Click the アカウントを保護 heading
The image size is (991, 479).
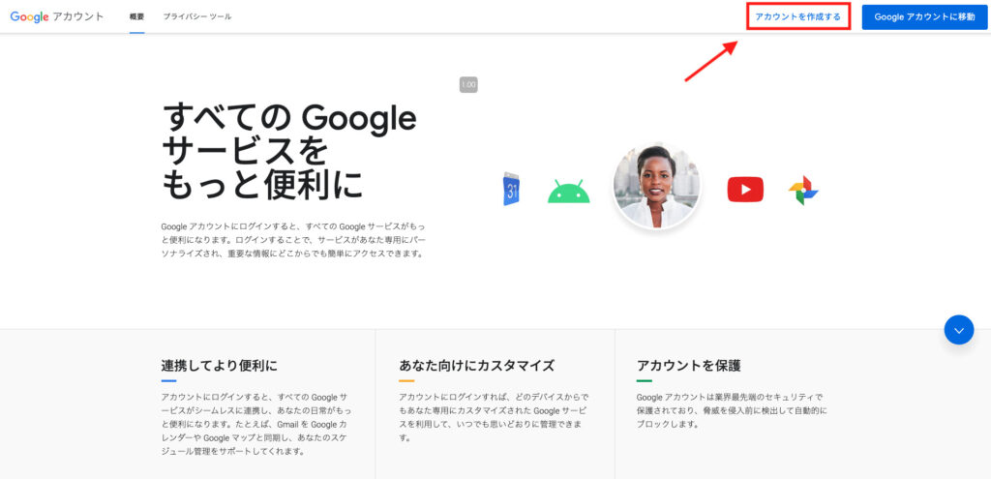point(688,365)
